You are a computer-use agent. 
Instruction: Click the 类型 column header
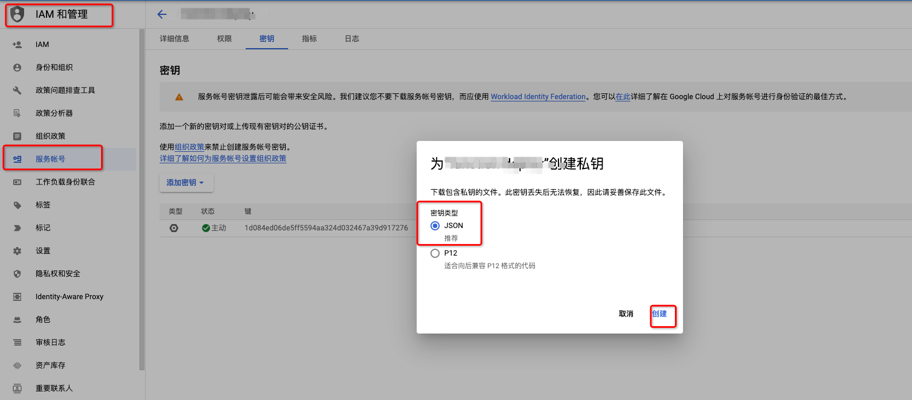(176, 211)
